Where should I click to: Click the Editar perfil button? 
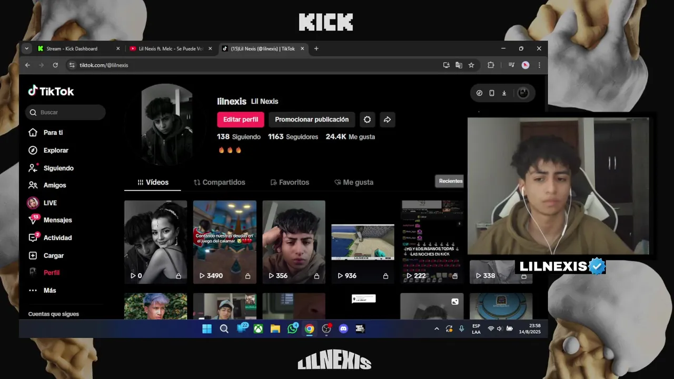click(241, 119)
